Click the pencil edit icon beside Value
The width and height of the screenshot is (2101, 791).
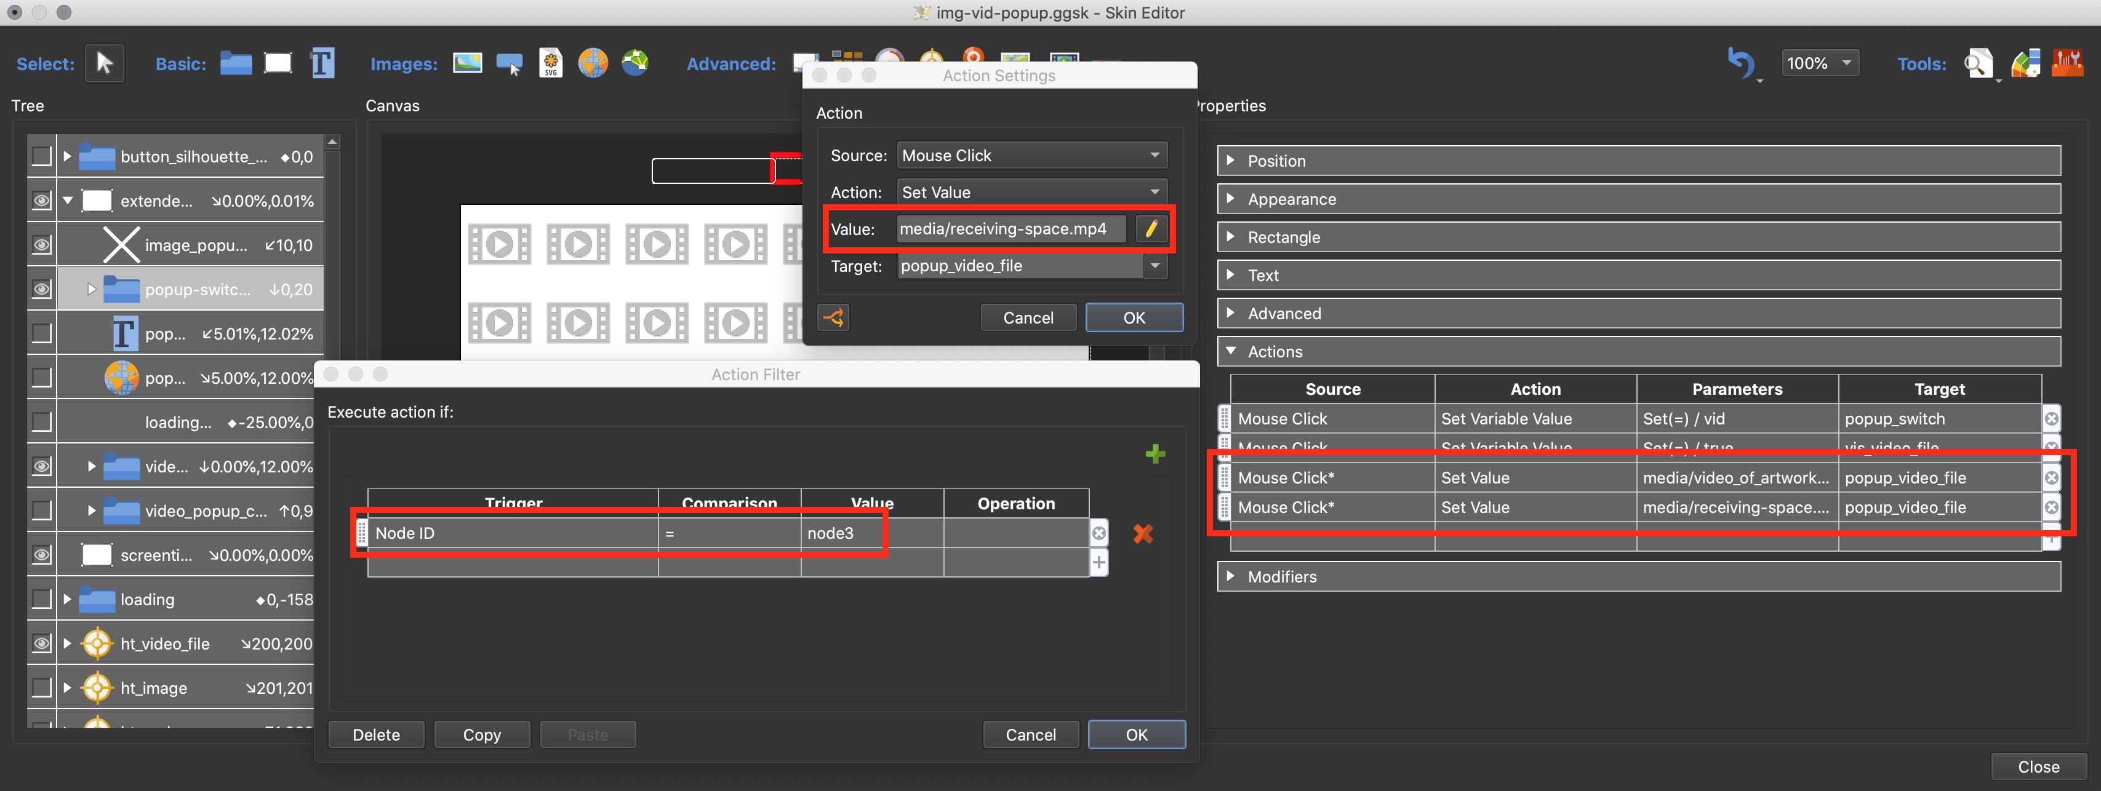pyautogui.click(x=1151, y=229)
